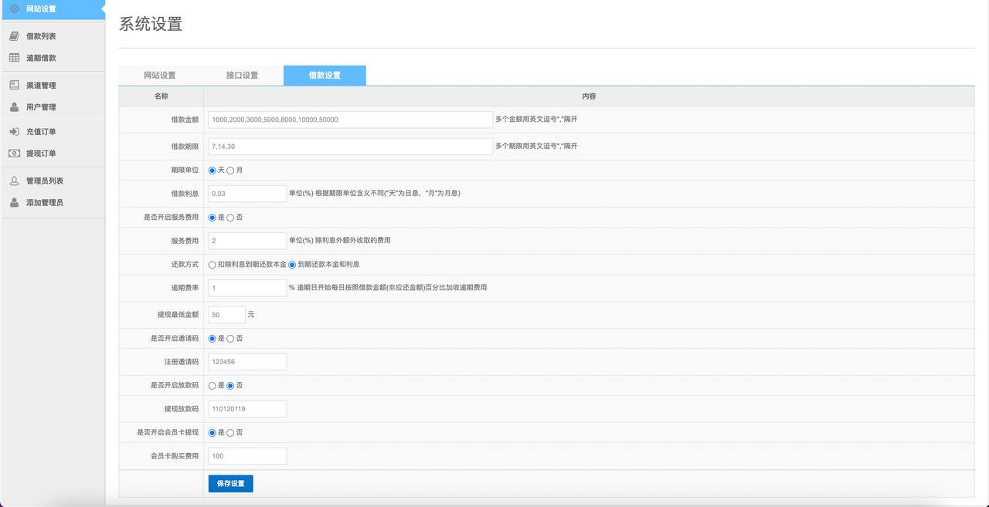Click the money icon for 提现订单
The height and width of the screenshot is (507, 989).
(x=14, y=154)
